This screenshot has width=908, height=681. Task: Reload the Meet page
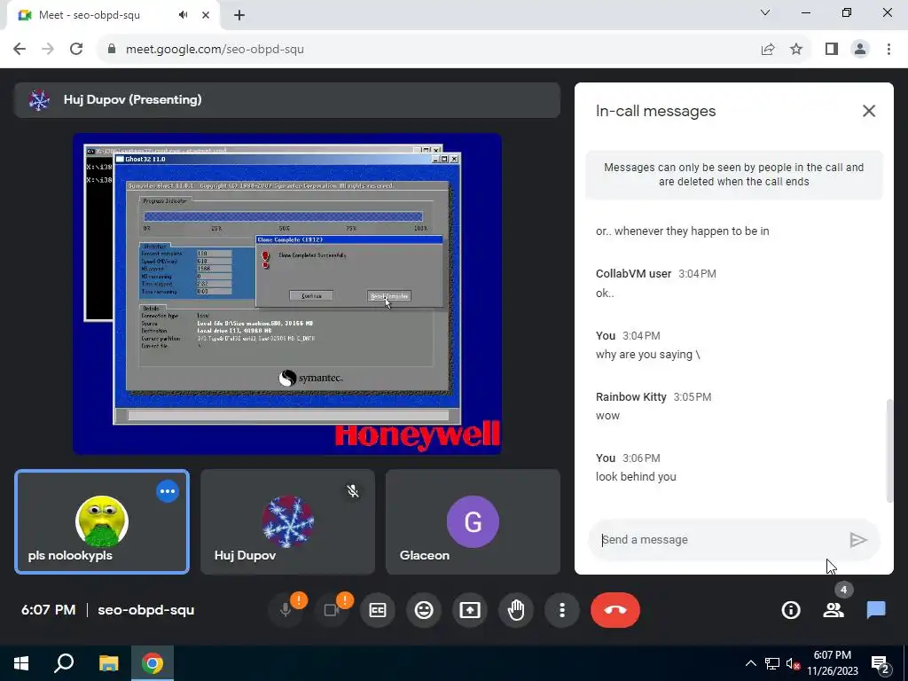point(76,50)
